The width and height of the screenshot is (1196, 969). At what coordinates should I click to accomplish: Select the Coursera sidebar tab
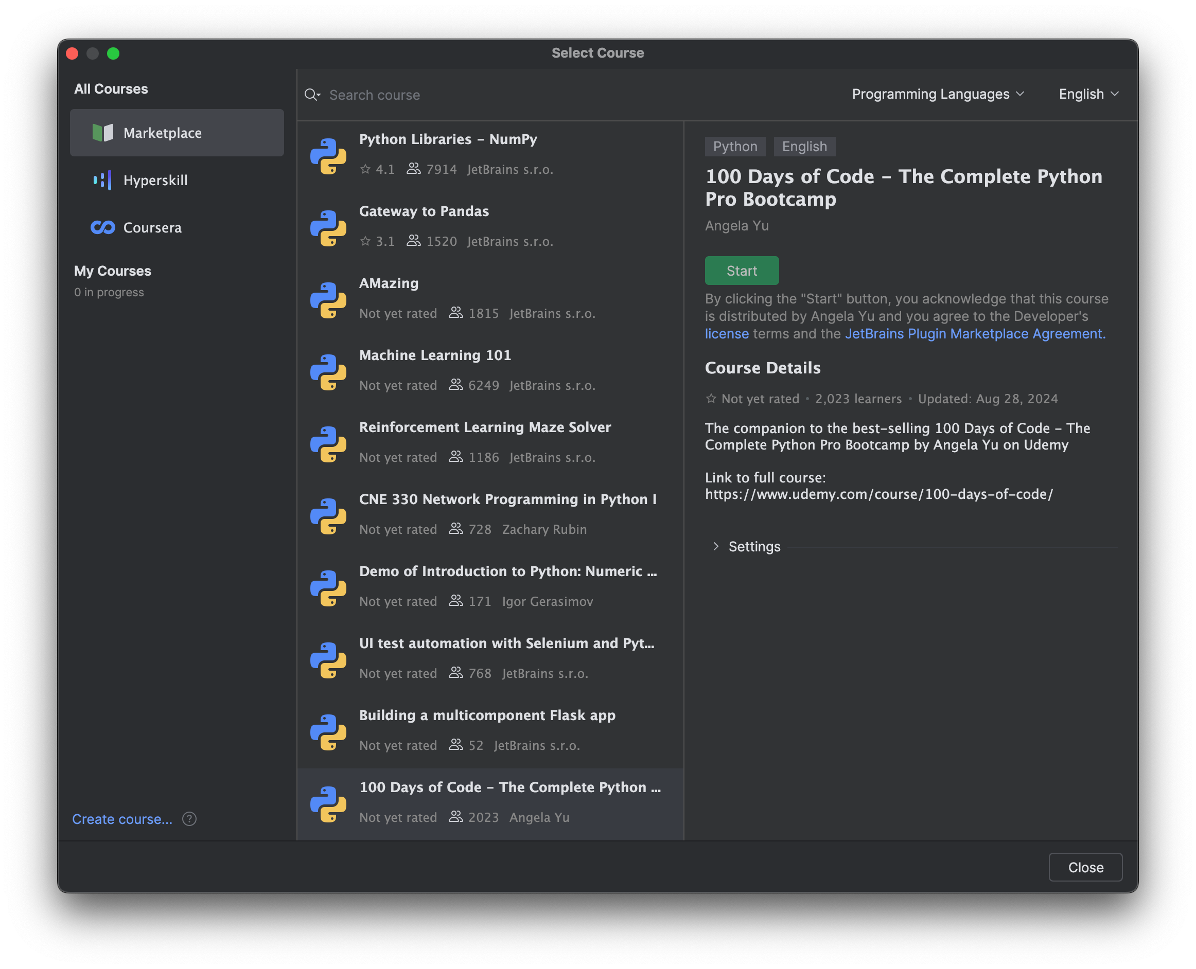click(x=152, y=228)
